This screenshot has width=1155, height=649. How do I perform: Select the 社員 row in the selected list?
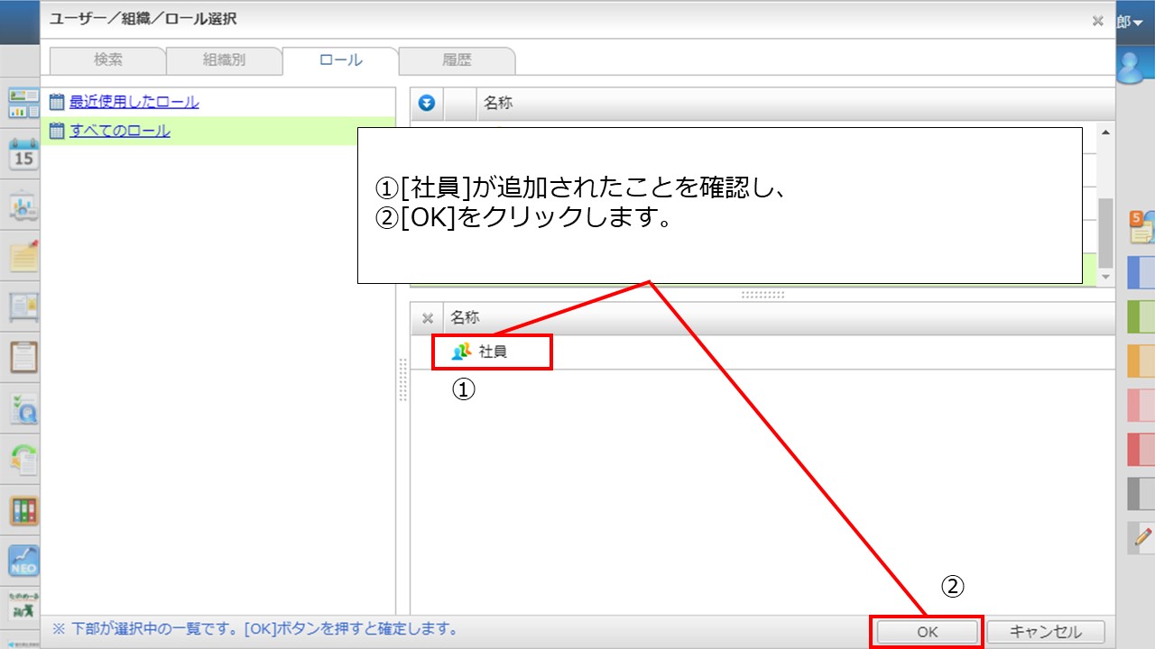click(762, 352)
